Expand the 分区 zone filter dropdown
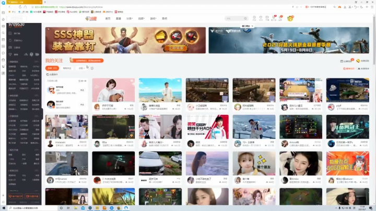 point(81,68)
